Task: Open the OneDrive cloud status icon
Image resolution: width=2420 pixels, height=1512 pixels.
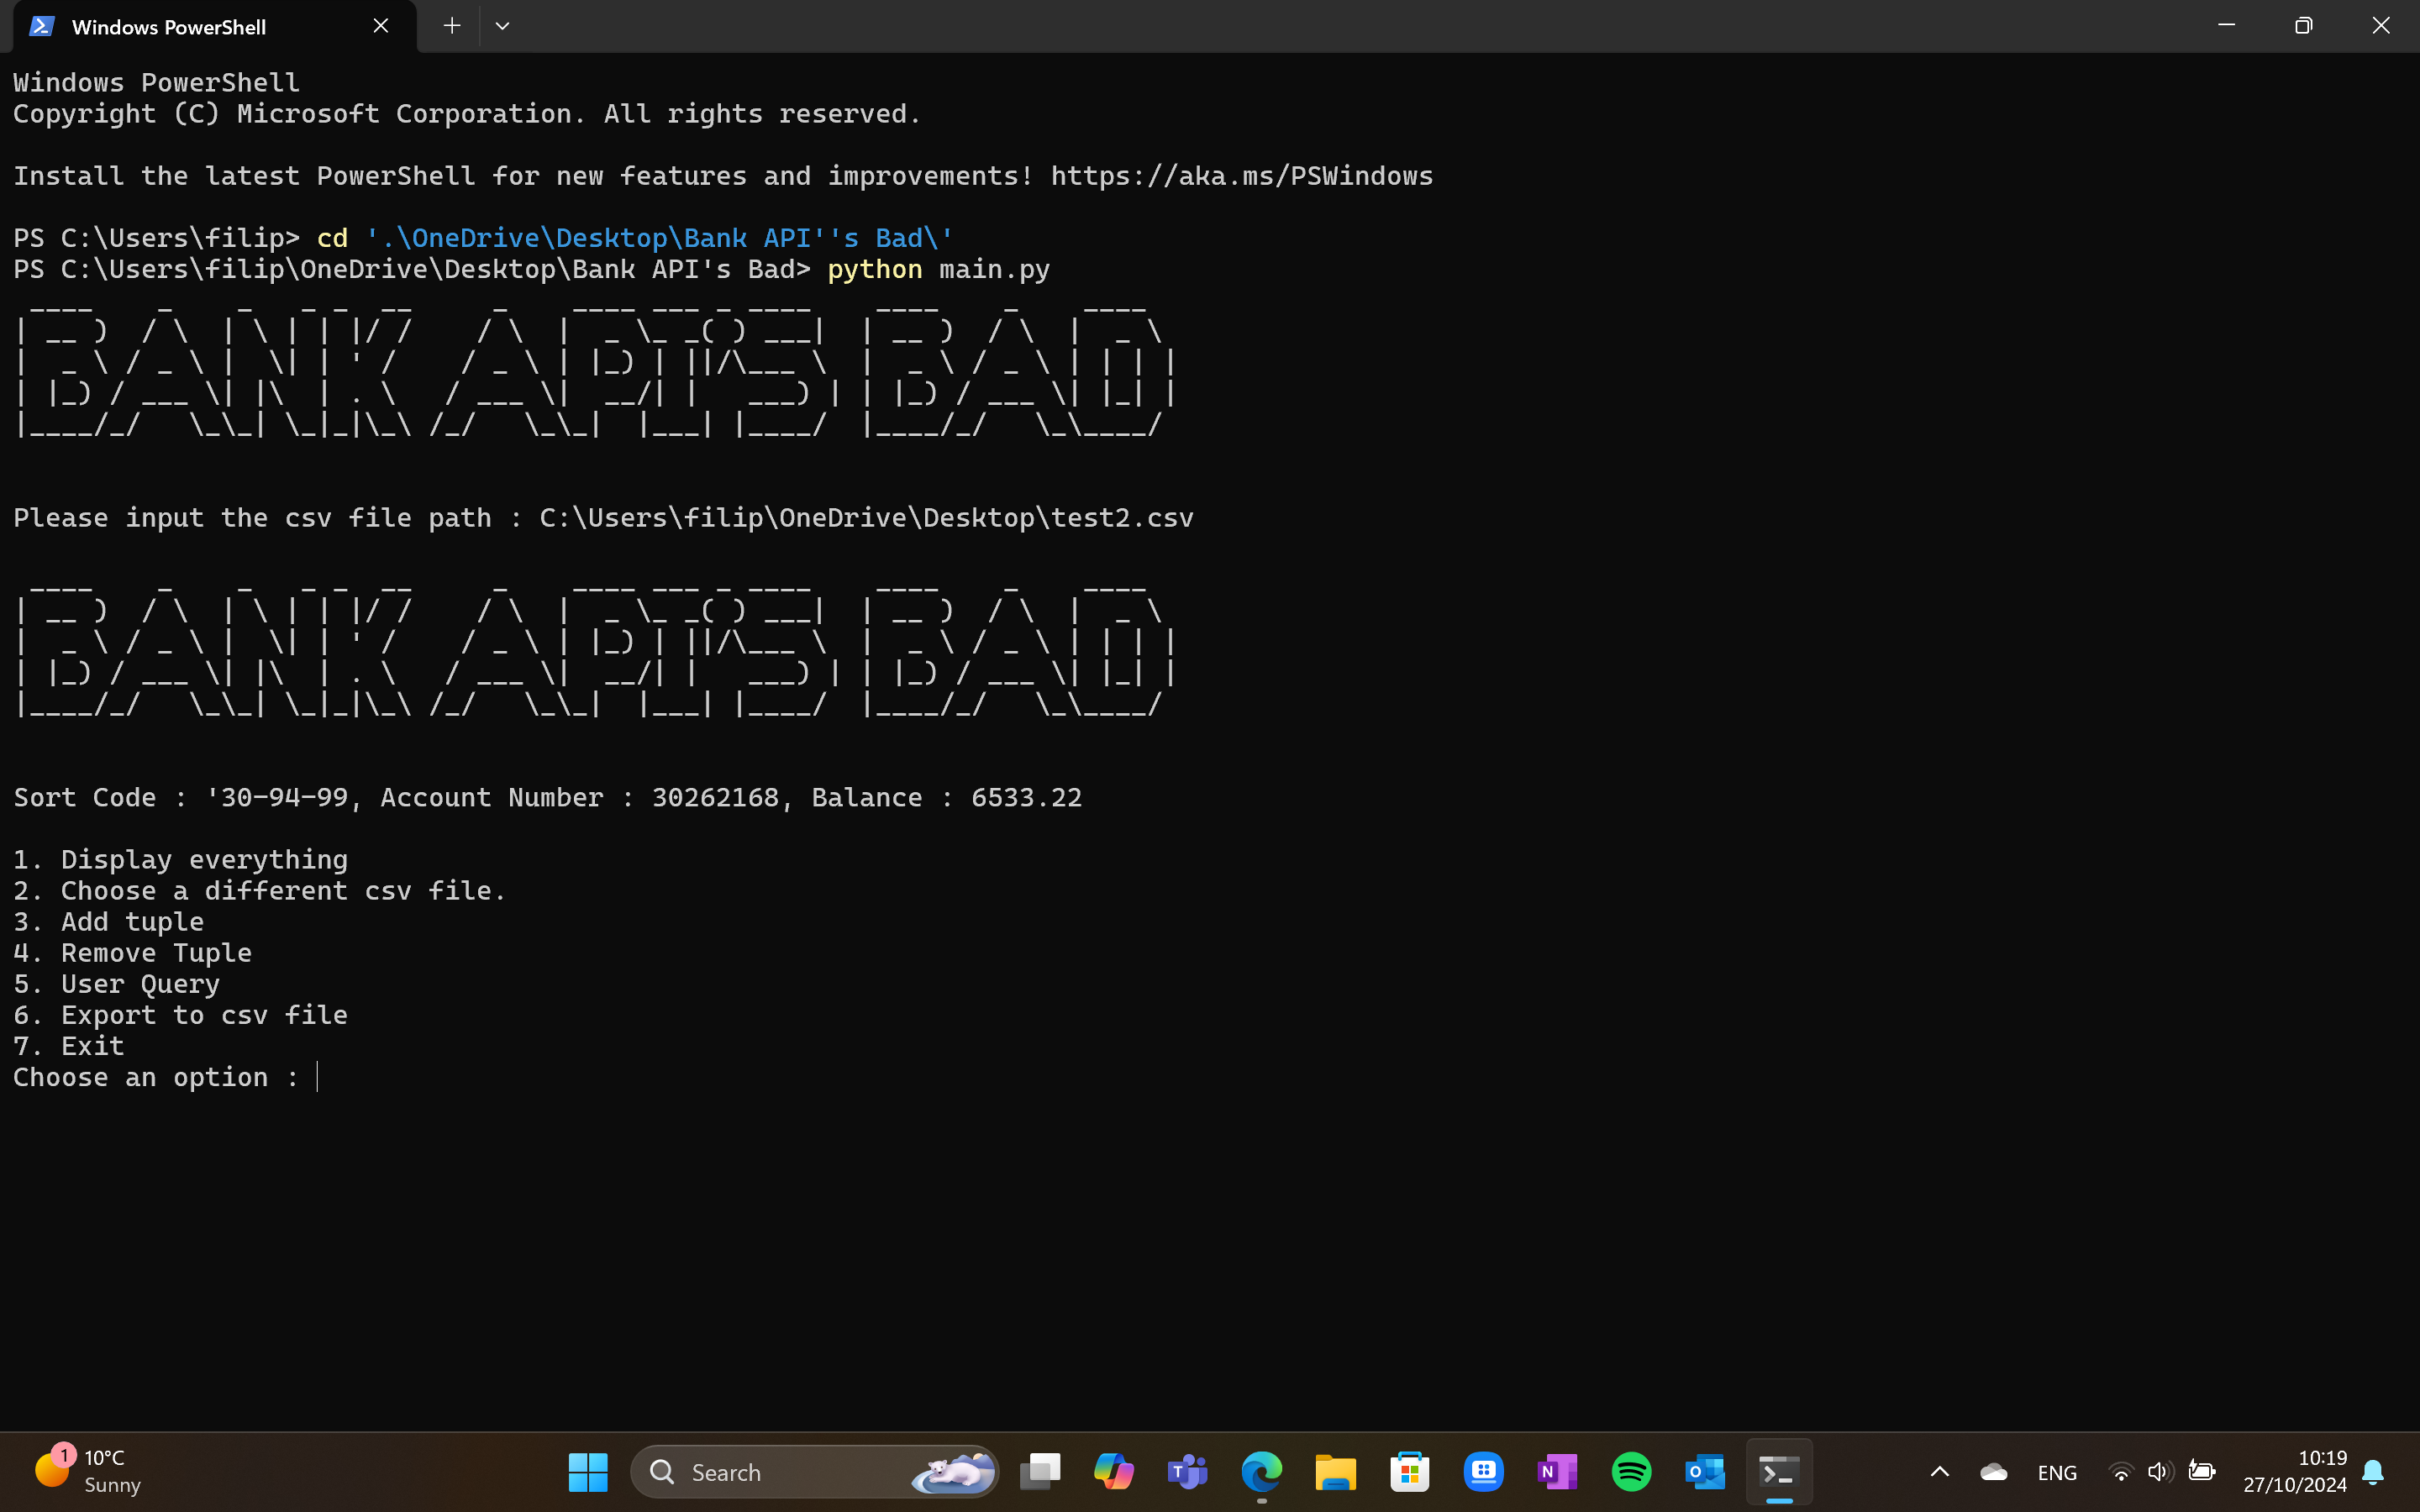Action: [1993, 1472]
